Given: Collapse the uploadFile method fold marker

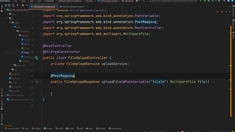Looking at the screenshot, I should click(42, 82).
